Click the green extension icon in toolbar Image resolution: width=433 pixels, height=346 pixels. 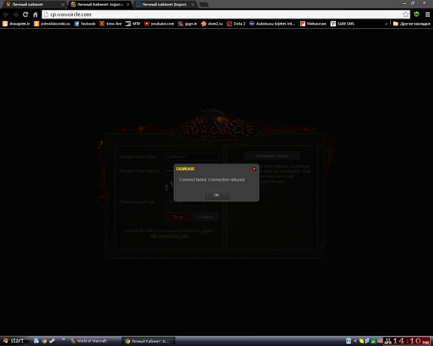pyautogui.click(x=416, y=14)
